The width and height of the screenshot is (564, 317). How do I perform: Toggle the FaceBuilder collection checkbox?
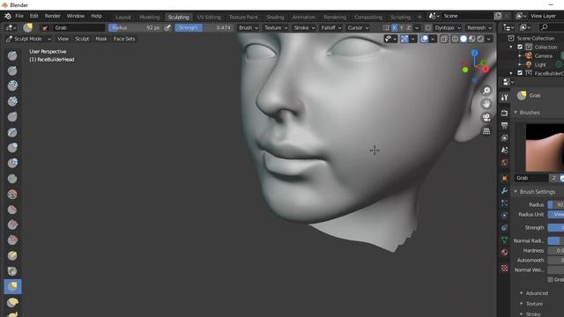pos(520,73)
